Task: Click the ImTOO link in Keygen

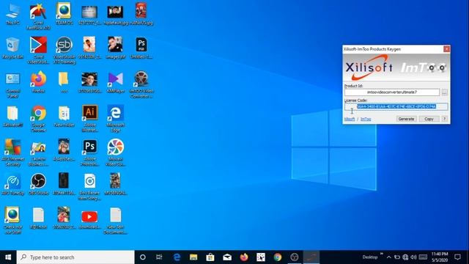Action: pyautogui.click(x=366, y=119)
